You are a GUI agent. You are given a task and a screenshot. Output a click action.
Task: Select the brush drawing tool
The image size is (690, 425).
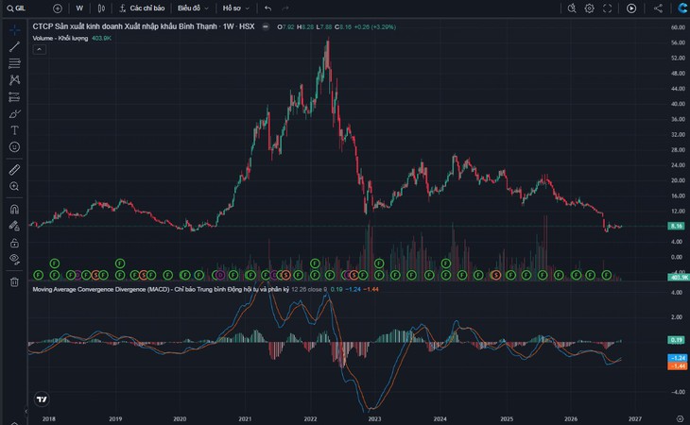pyautogui.click(x=14, y=114)
